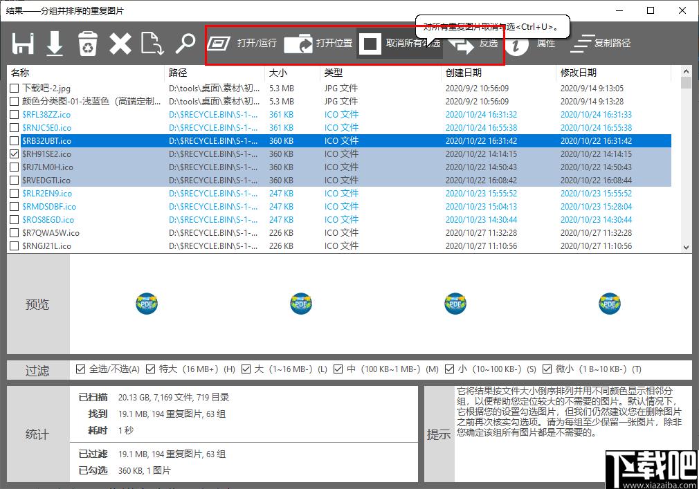Click the magnifier search icon
This screenshot has width=699, height=489.
pos(185,44)
